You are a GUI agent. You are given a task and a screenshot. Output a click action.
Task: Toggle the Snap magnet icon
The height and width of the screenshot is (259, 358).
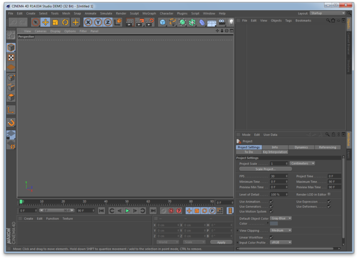11,123
